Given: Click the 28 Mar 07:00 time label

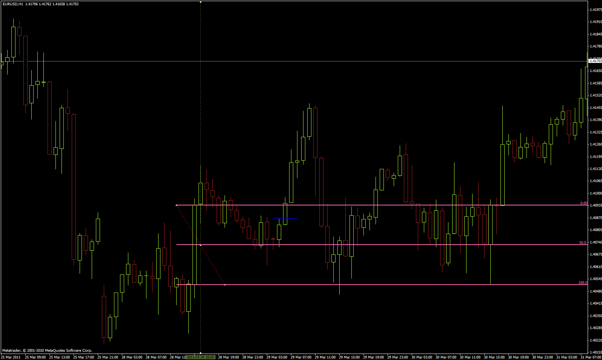Looking at the screenshot, I should pos(156,357).
